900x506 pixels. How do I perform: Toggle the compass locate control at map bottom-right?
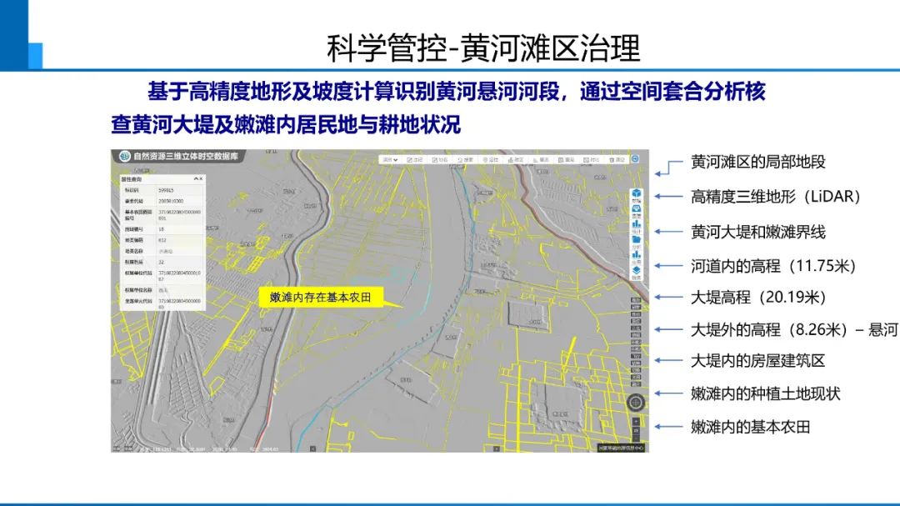click(x=637, y=403)
